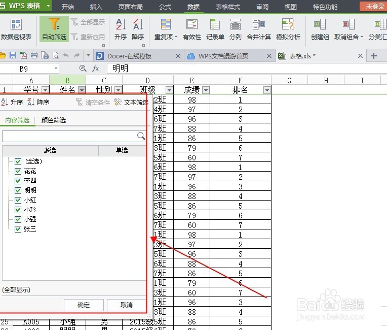
Task: Switch to the 插入 ribbon tab
Action: tap(96, 7)
